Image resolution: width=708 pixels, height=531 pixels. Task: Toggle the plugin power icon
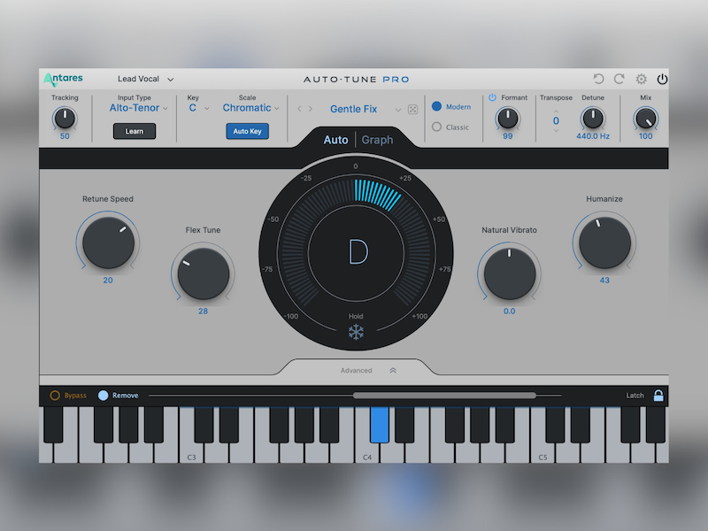662,80
